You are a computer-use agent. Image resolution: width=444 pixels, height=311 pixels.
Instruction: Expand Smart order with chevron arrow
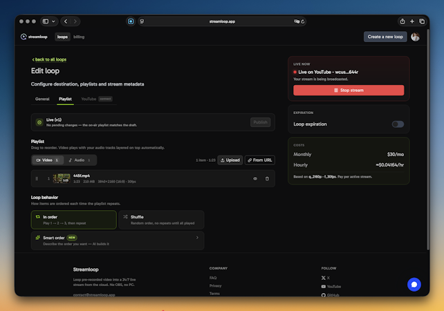pos(197,238)
